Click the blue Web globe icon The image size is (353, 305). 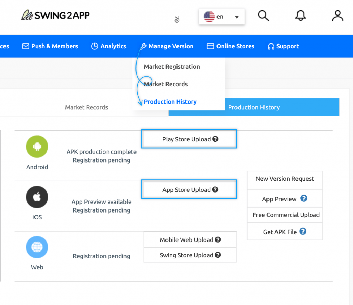[37, 247]
